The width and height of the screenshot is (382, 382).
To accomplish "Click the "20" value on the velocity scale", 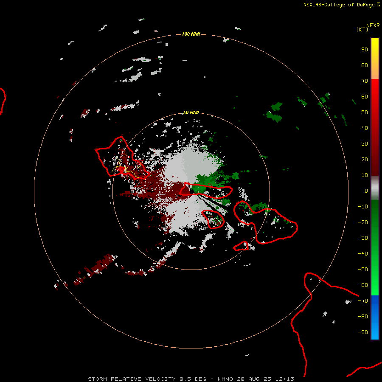I will click(365, 160).
